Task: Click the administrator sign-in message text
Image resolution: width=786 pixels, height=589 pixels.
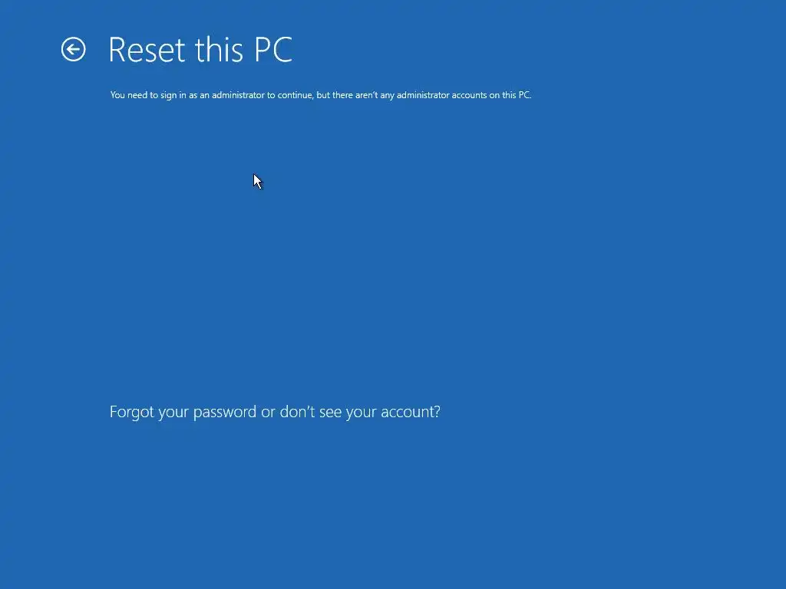Action: coord(320,95)
